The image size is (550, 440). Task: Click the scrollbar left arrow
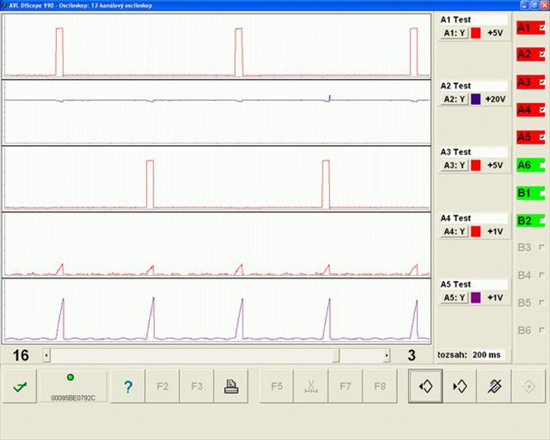point(47,356)
